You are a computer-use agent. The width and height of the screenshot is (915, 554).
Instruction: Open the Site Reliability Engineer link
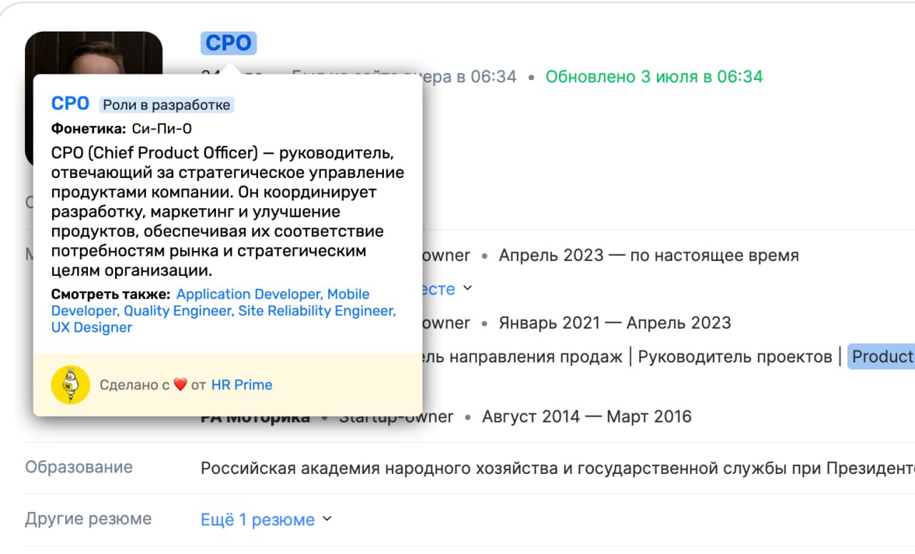(316, 310)
